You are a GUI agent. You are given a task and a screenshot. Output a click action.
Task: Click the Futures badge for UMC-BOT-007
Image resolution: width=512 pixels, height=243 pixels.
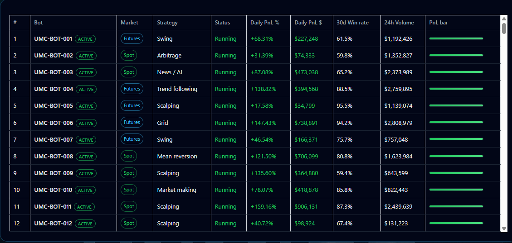pyautogui.click(x=132, y=139)
